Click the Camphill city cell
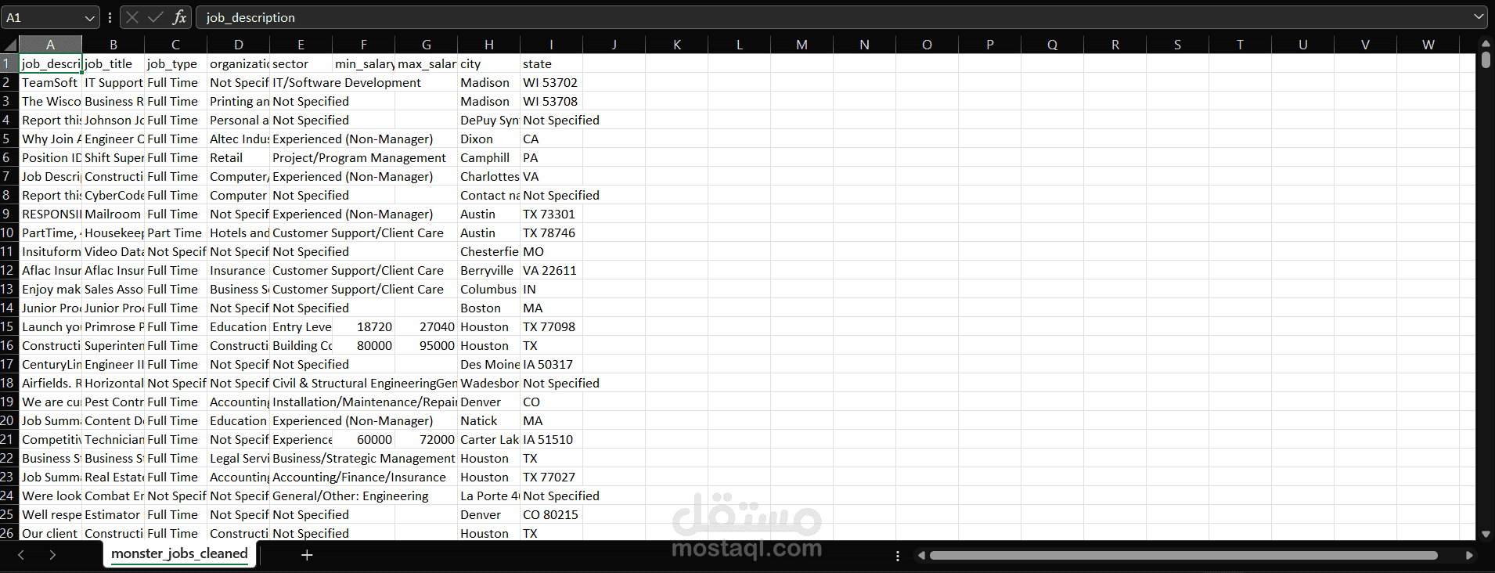This screenshot has height=573, width=1495. click(488, 157)
